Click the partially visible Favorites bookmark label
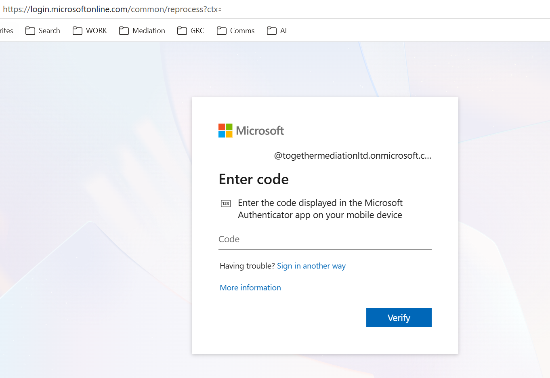 [6, 31]
